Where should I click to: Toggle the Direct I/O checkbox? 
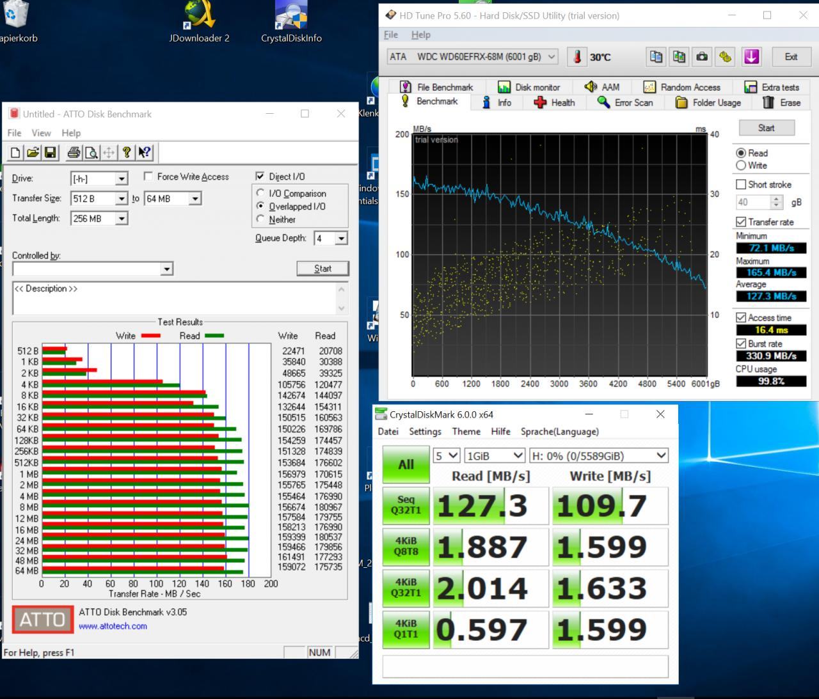(260, 177)
